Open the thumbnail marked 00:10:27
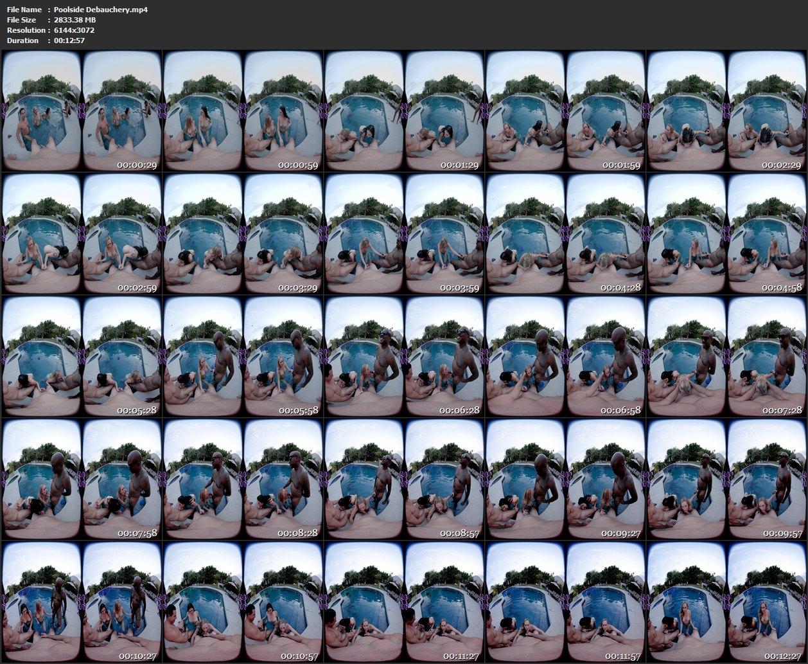The image size is (808, 664). [81, 602]
